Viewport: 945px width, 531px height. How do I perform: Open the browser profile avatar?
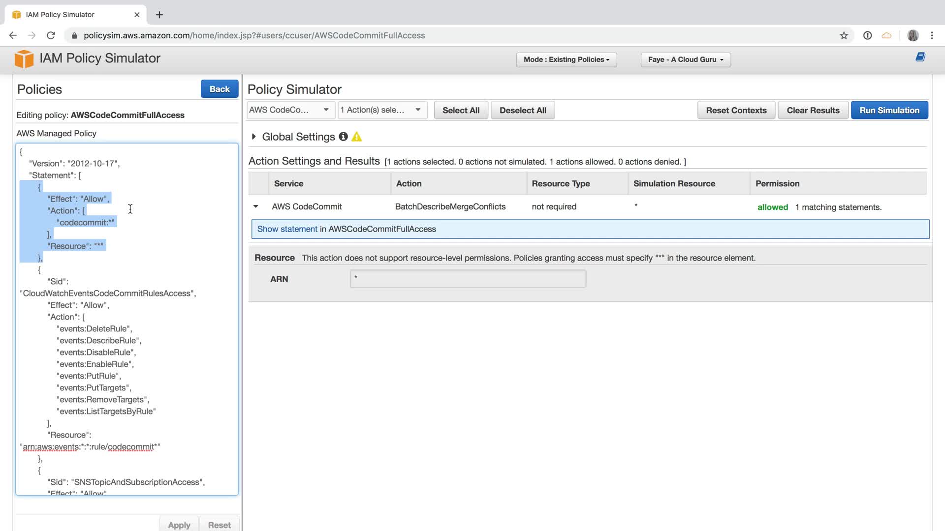click(913, 35)
